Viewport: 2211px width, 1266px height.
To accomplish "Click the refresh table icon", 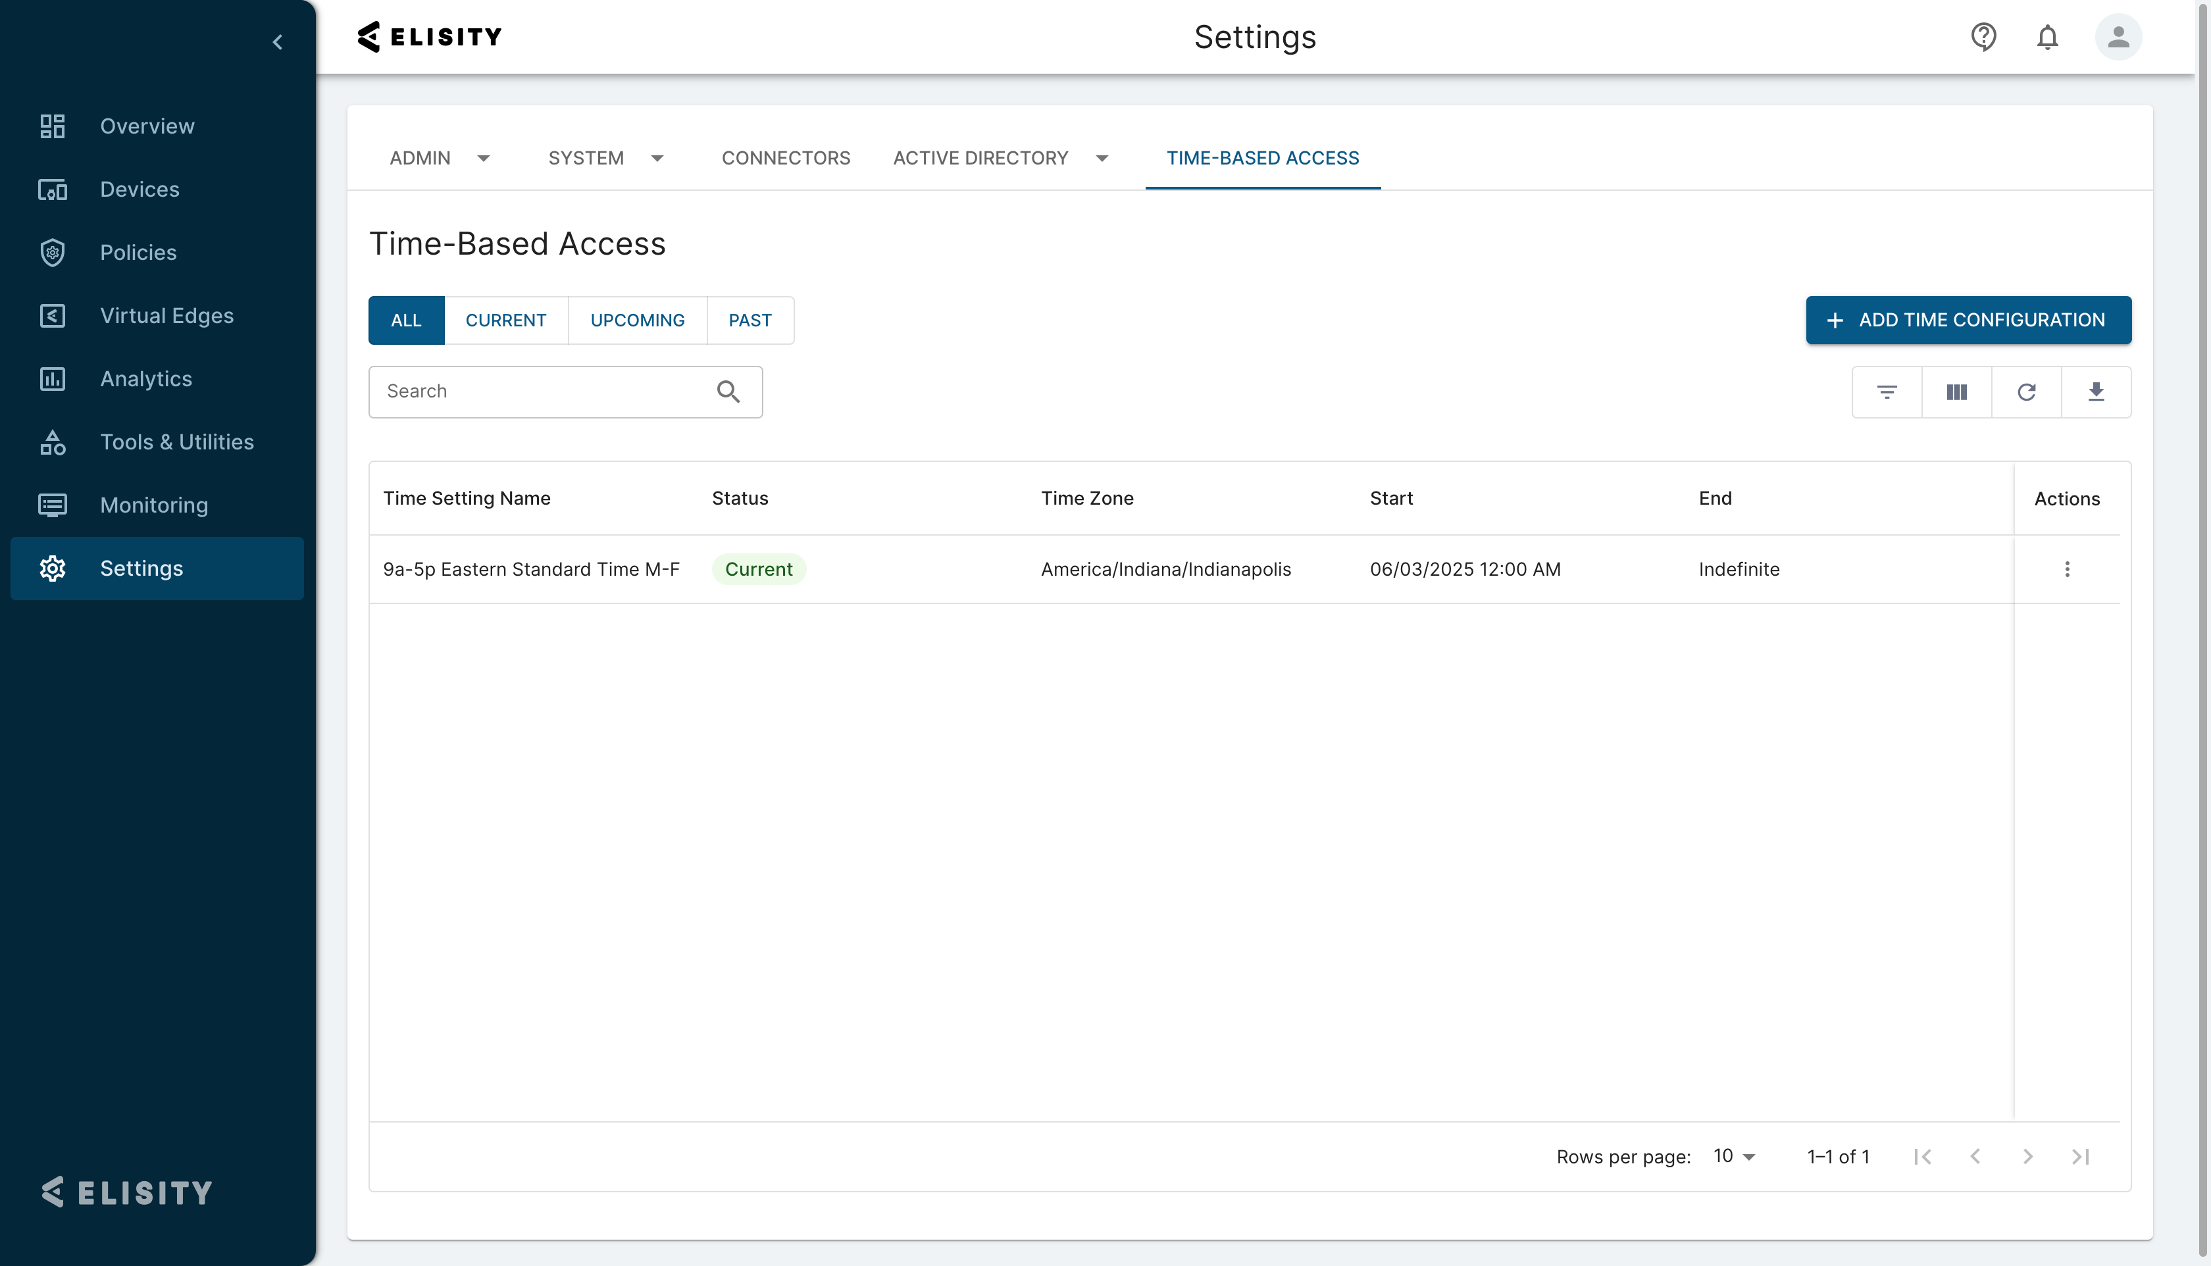I will point(2026,392).
